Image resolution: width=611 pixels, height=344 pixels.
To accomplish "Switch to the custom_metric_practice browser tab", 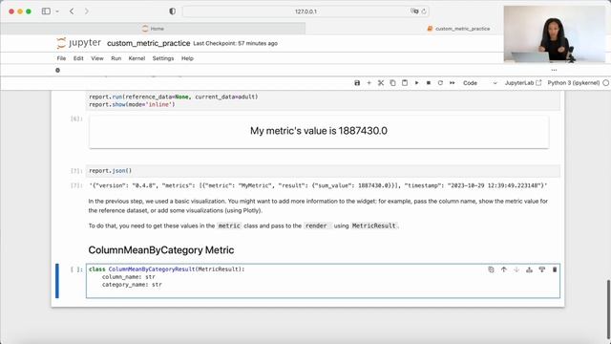I will pyautogui.click(x=458, y=29).
